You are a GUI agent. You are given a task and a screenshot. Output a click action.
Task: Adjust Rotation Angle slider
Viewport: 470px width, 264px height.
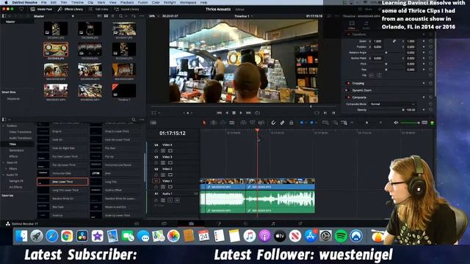(386, 52)
